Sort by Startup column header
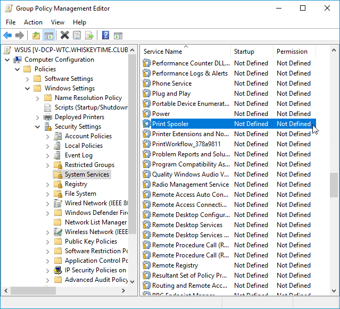Viewport: 340px width, 309px height. [252, 52]
